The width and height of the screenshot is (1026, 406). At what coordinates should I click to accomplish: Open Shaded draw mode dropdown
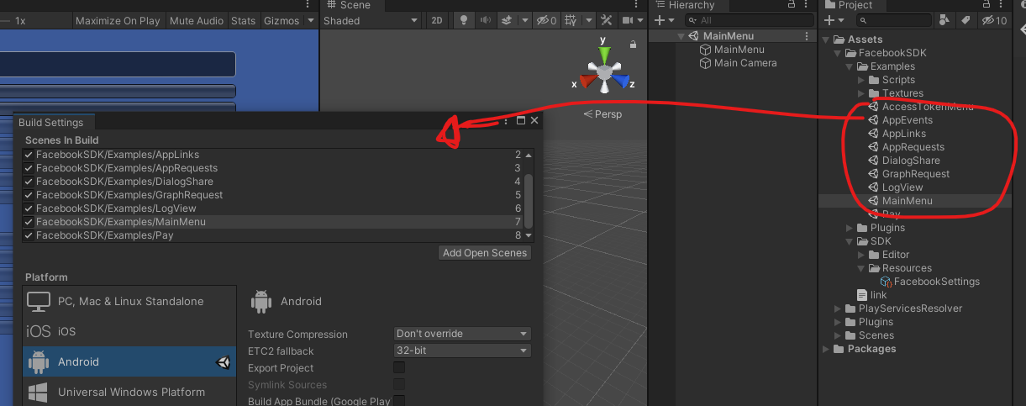pyautogui.click(x=371, y=20)
